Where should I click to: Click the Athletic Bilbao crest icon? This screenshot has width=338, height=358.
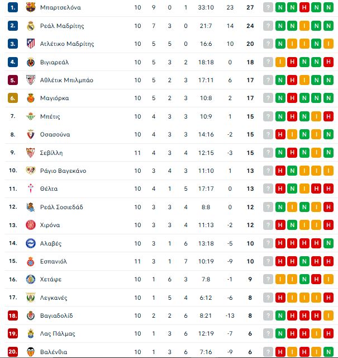coord(31,80)
